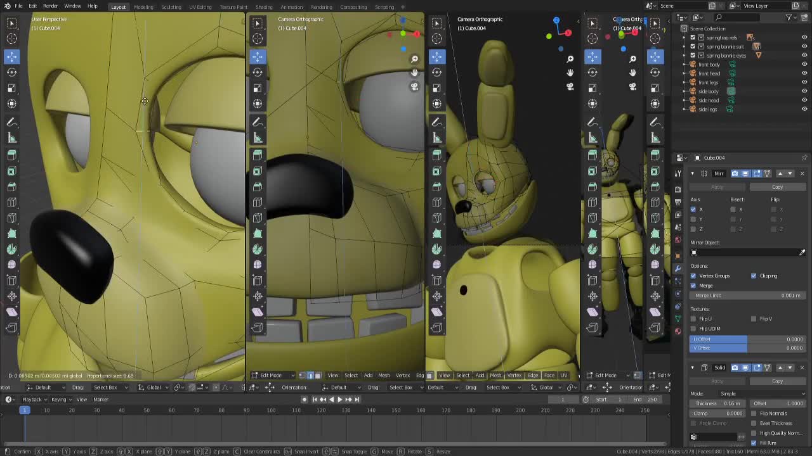
Task: Select the Poly Build tool, left viewport
Action: tap(11, 234)
